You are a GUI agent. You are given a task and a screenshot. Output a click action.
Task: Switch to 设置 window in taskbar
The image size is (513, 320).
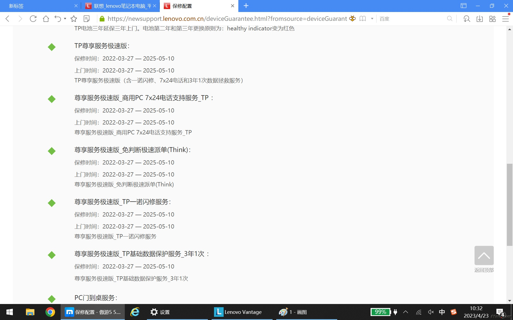[x=177, y=312]
